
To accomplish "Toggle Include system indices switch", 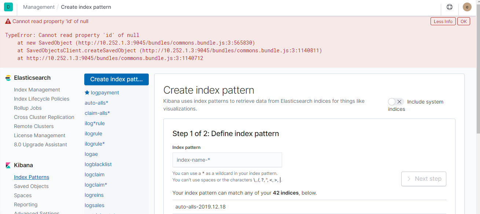I will point(396,102).
